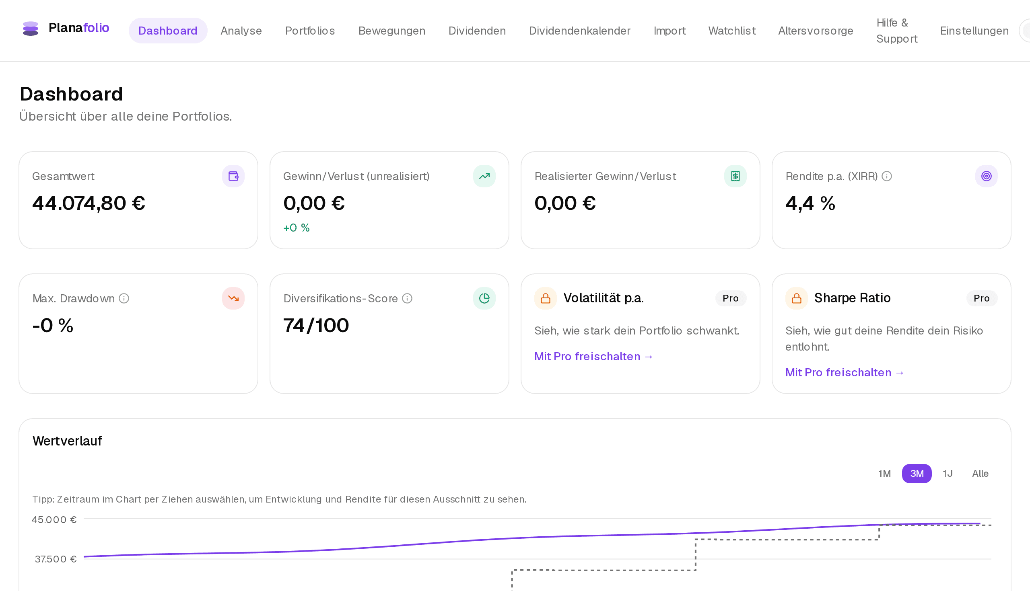Click the lock icon on Sharpe Ratio card
This screenshot has width=1030, height=591.
click(x=797, y=298)
